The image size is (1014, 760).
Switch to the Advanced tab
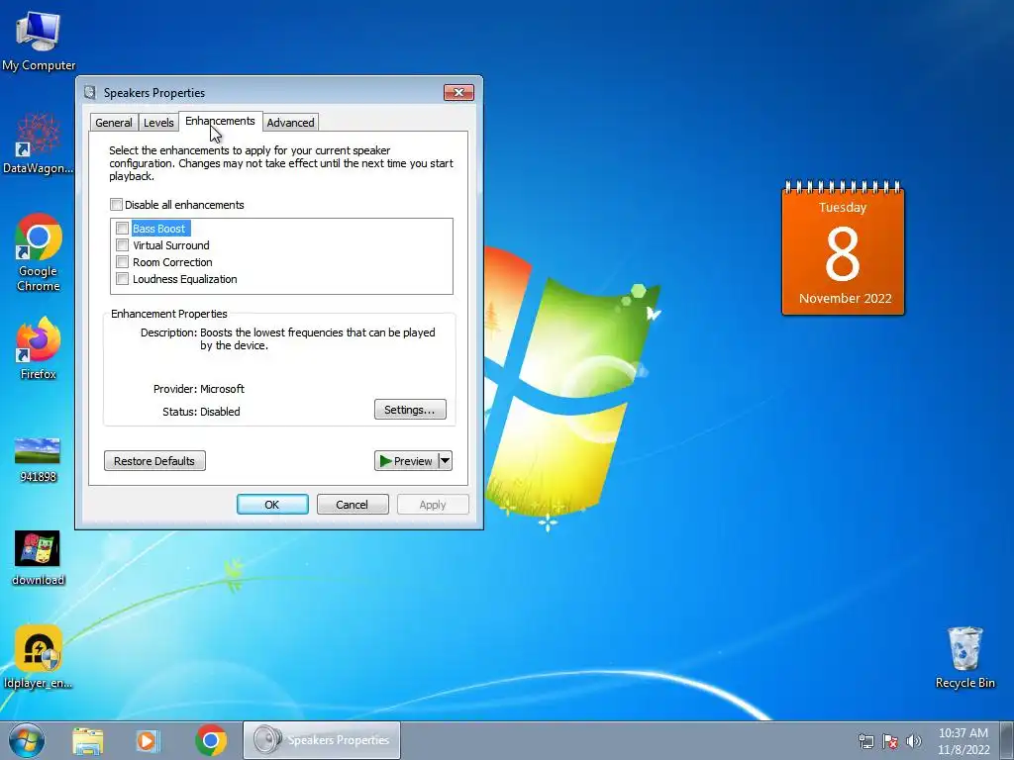tap(290, 122)
